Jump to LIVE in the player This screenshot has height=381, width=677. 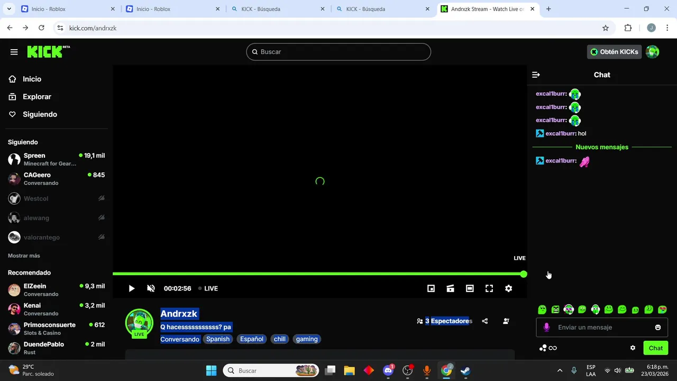(x=208, y=288)
